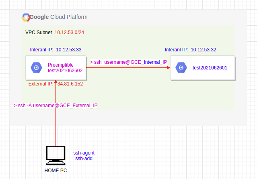Select the 'Google Cloud Platform' title text
The width and height of the screenshot is (257, 179).
[x=58, y=17]
